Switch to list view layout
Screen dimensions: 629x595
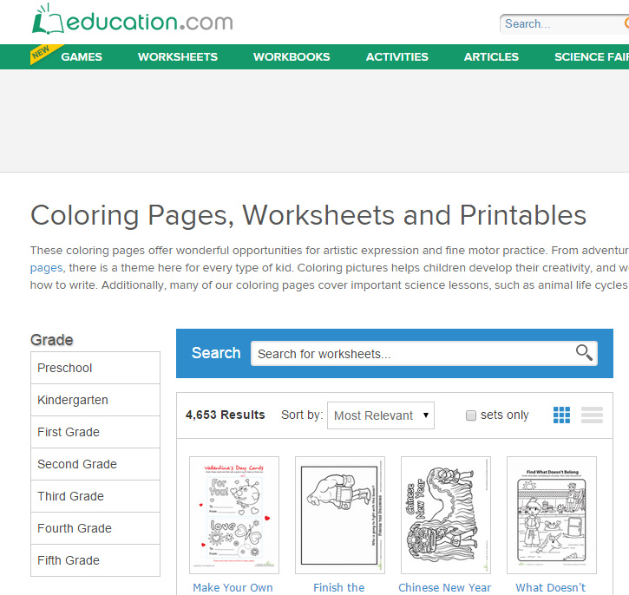592,415
